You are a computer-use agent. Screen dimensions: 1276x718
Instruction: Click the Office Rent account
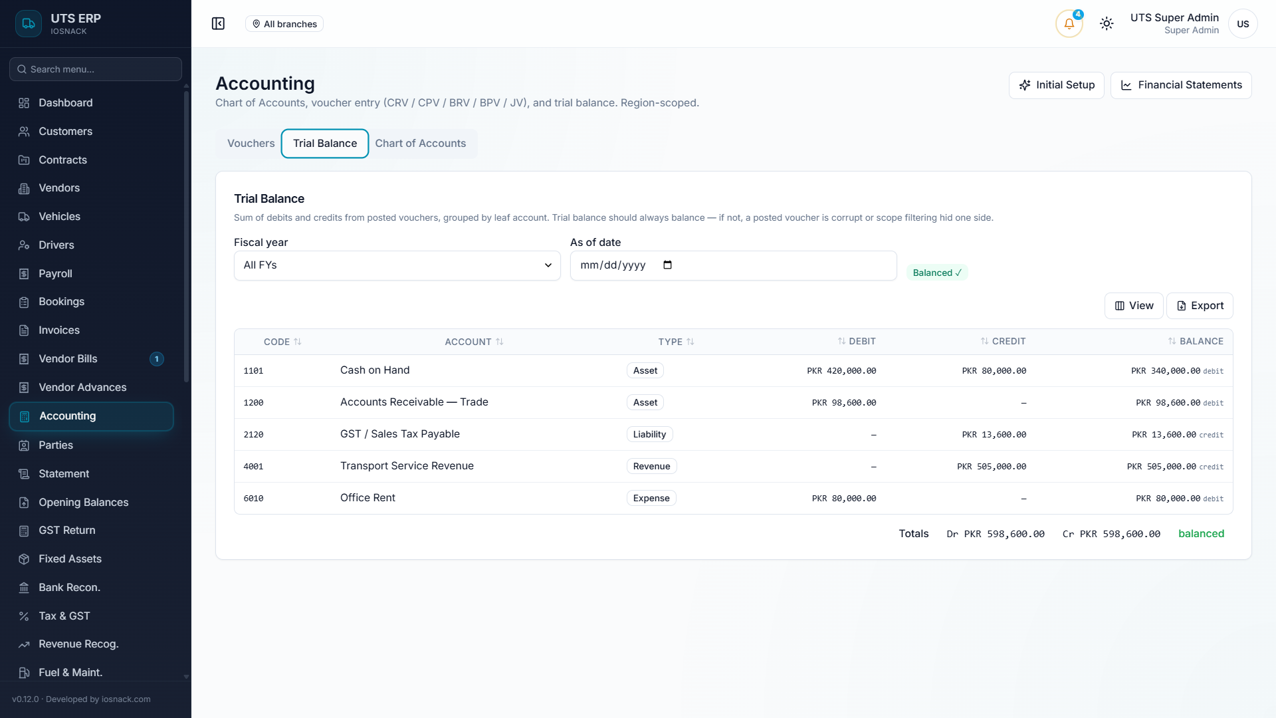(368, 498)
